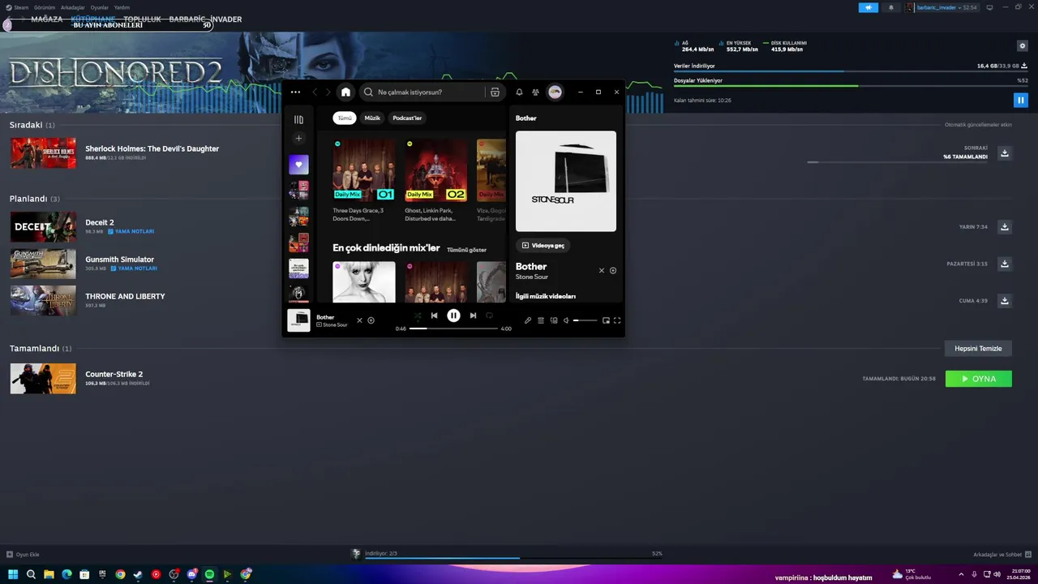Go back in Spotify navigation

tap(315, 92)
